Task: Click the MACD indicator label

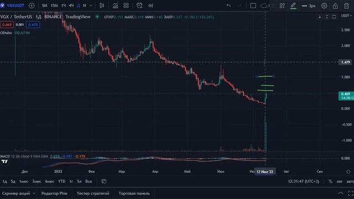Action: (5, 156)
